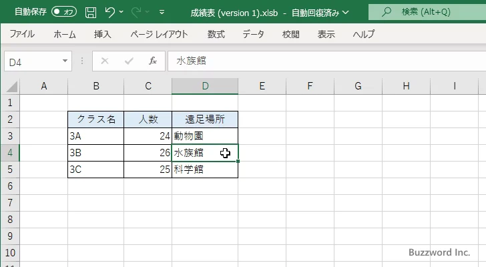Click the Select All corner triangle

click(x=12, y=86)
